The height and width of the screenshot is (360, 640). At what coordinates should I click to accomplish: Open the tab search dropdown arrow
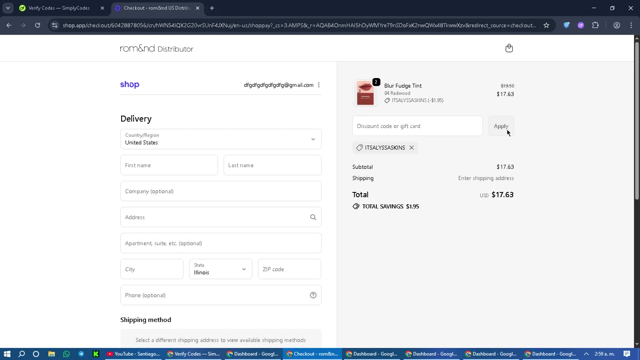pyautogui.click(x=8, y=8)
